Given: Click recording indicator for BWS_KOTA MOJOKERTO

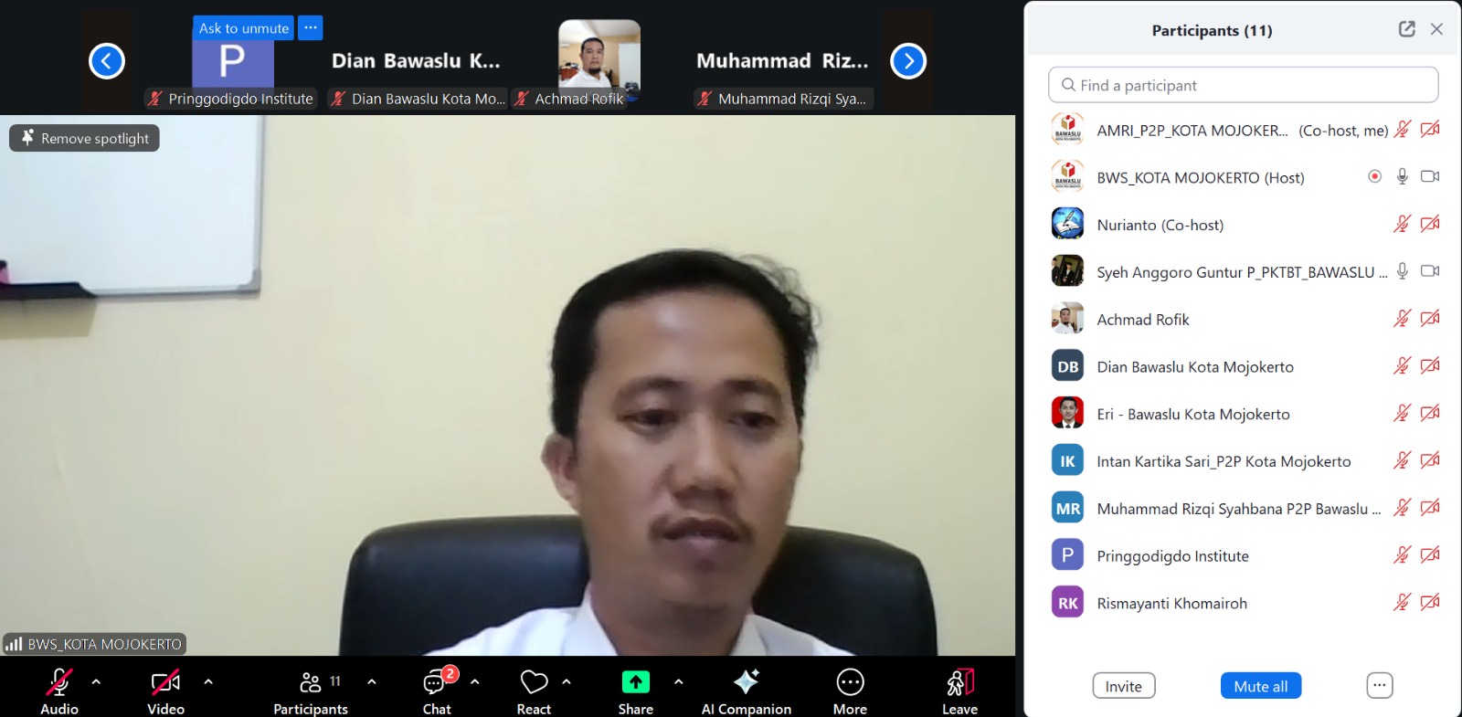Looking at the screenshot, I should pos(1374,176).
